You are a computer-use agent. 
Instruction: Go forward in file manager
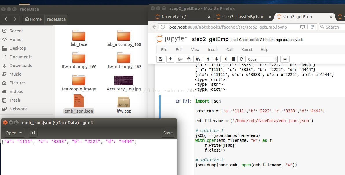coord(15,19)
